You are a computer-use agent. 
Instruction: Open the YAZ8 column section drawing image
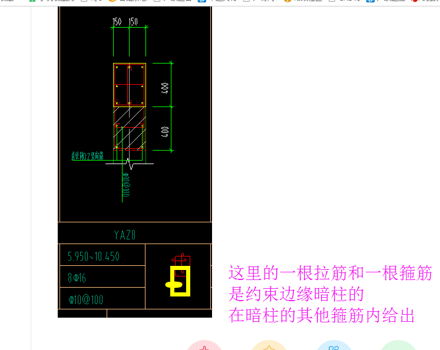tap(135, 162)
